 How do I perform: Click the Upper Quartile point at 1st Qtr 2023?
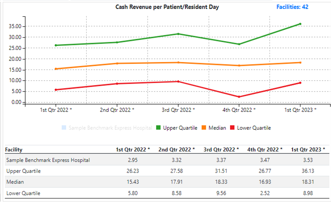click(x=300, y=24)
